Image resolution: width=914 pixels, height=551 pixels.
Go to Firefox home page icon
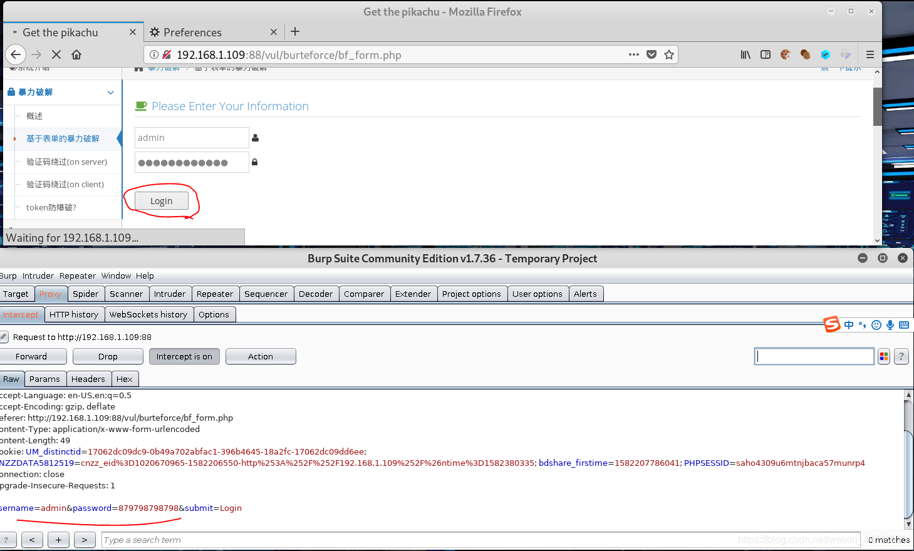click(76, 54)
